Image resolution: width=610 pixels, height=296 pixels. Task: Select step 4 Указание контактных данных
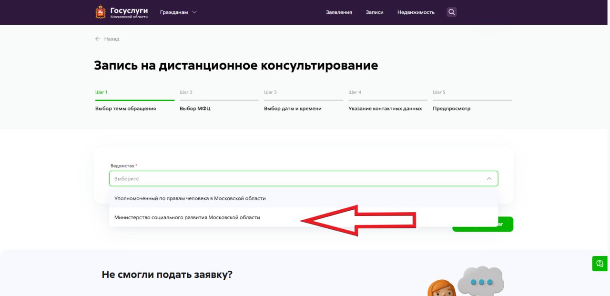coord(385,108)
